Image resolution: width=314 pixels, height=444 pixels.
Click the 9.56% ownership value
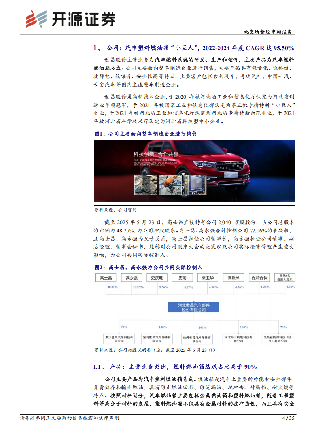(163, 287)
